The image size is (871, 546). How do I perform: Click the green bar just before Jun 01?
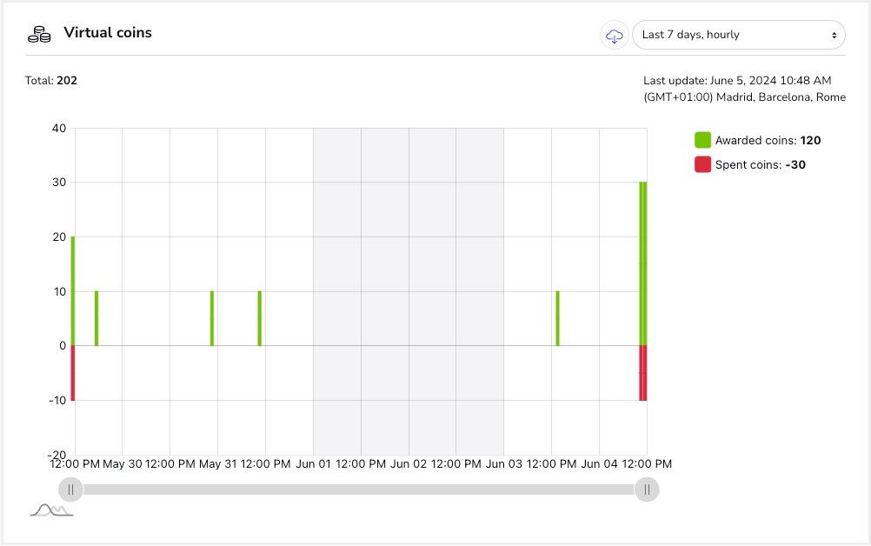(x=259, y=318)
